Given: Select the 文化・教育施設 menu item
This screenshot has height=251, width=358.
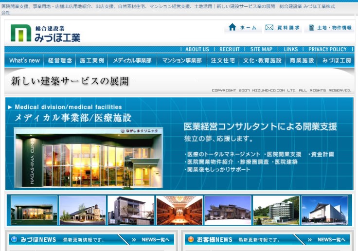Looking at the screenshot, I should 262,60.
